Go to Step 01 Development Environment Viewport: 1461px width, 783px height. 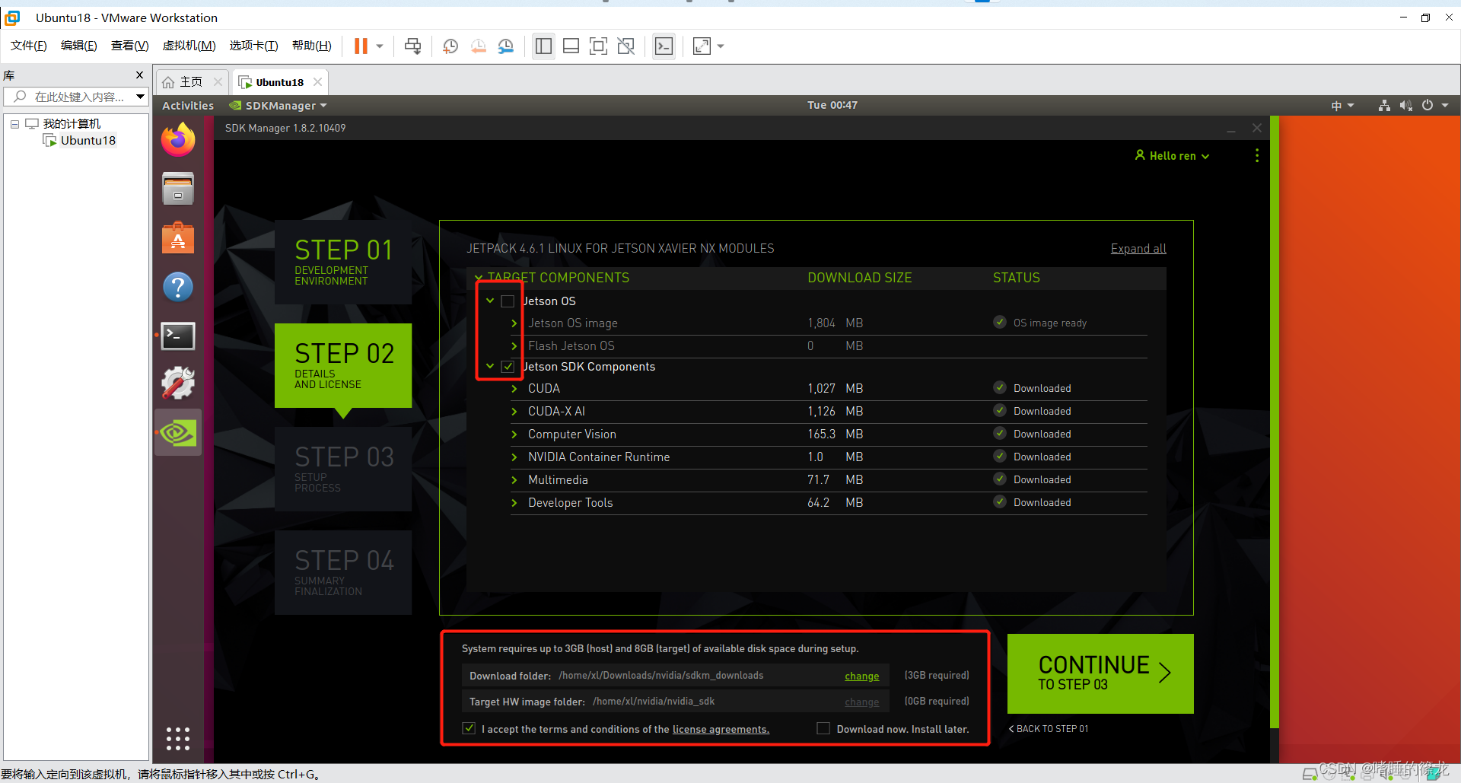point(343,262)
